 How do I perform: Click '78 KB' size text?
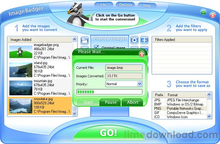click(38, 89)
